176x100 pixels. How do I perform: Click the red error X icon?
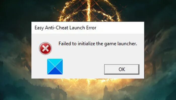pos(45,48)
